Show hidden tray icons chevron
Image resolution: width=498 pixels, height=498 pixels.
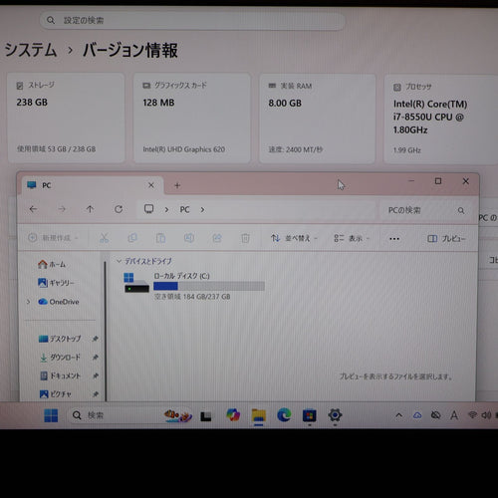399,415
